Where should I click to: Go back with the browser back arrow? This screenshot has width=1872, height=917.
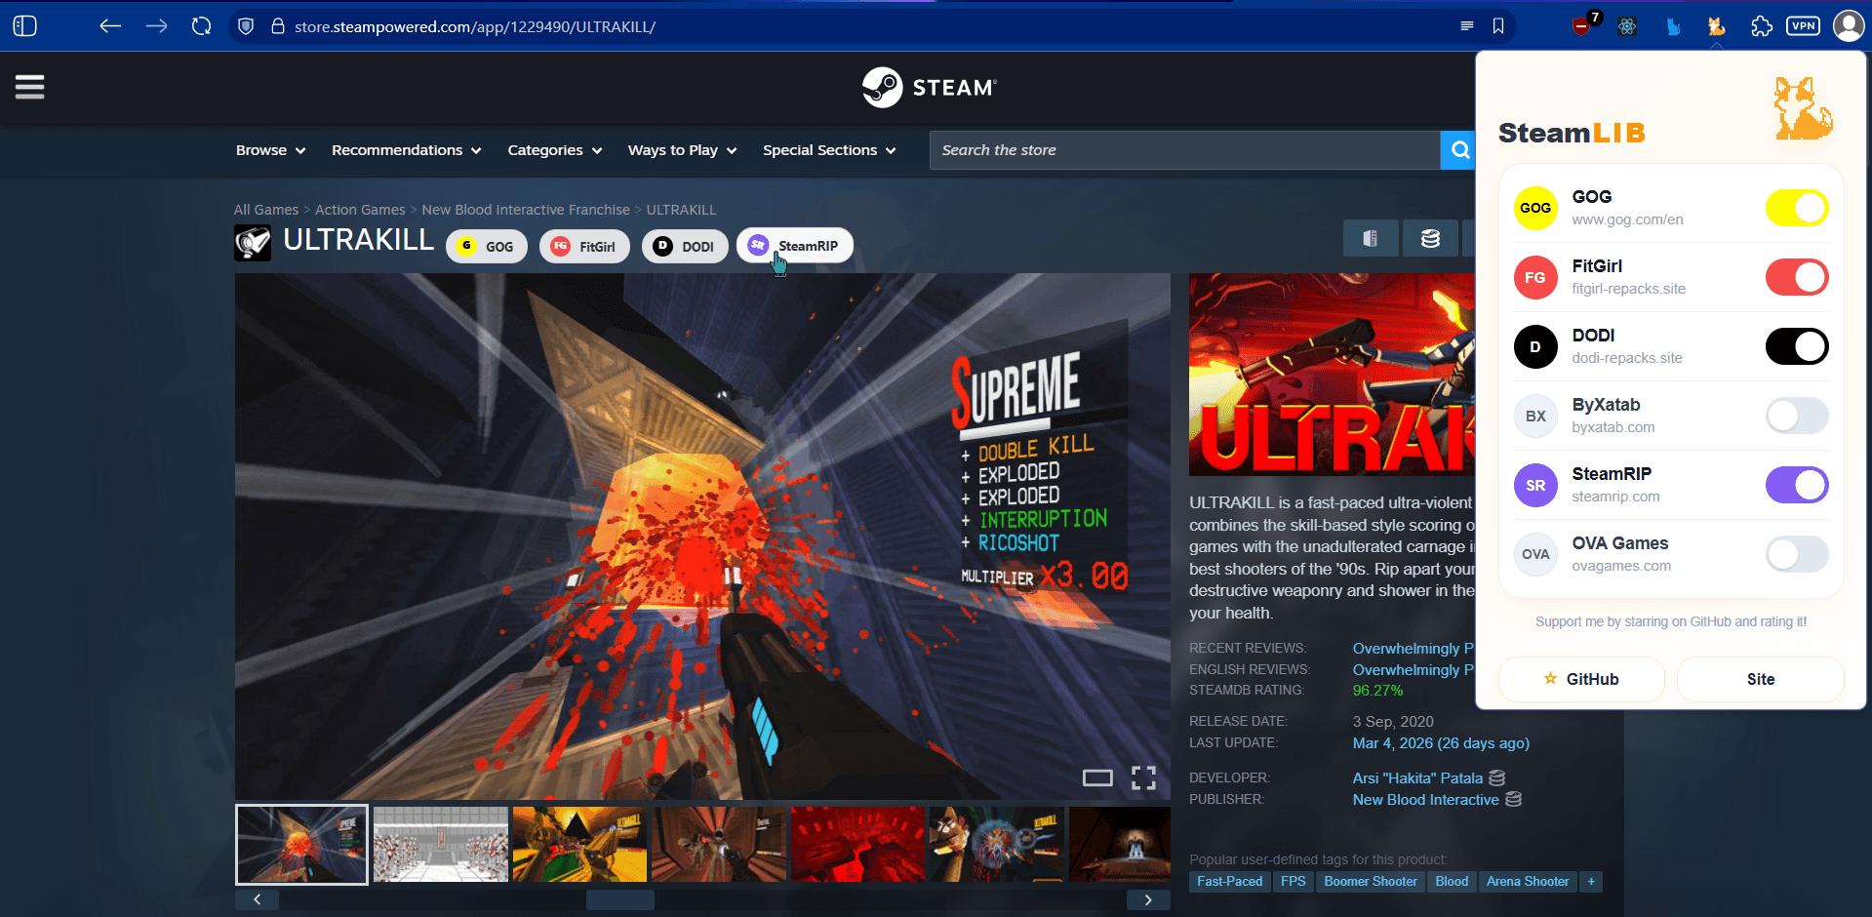point(110,26)
